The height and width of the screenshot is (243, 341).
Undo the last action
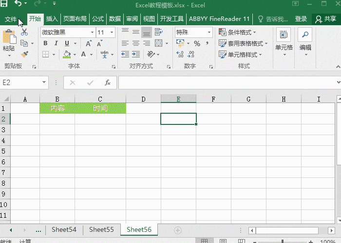(18, 3)
